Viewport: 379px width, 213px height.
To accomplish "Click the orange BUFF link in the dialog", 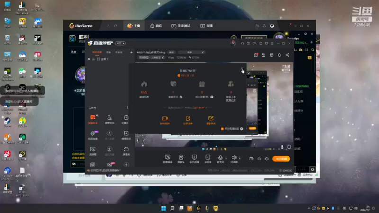I will coord(200,107).
